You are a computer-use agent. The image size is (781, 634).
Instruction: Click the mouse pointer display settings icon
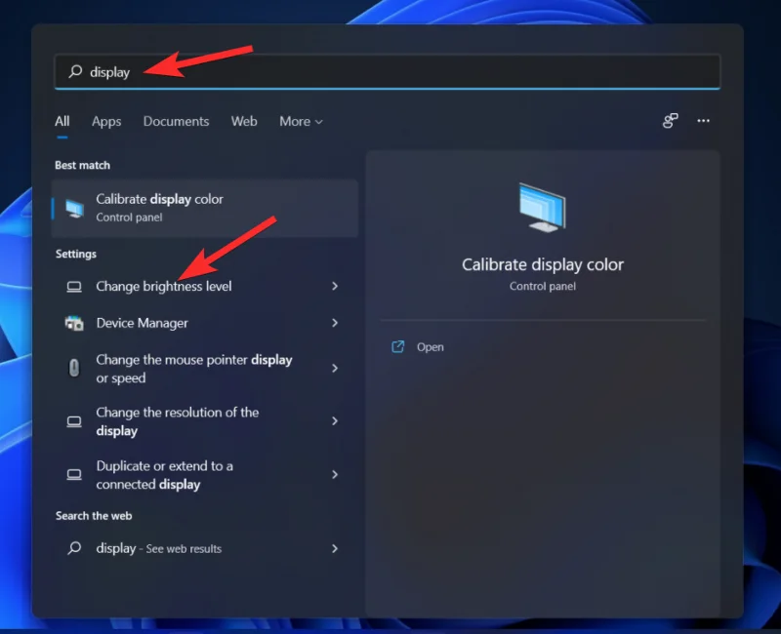point(74,369)
